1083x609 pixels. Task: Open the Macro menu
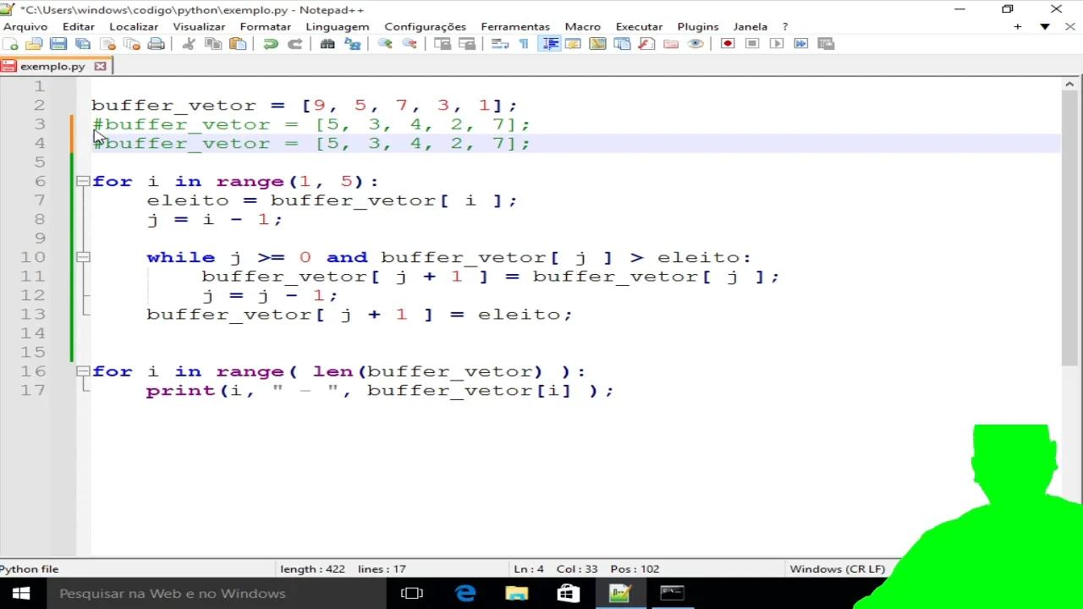click(582, 26)
